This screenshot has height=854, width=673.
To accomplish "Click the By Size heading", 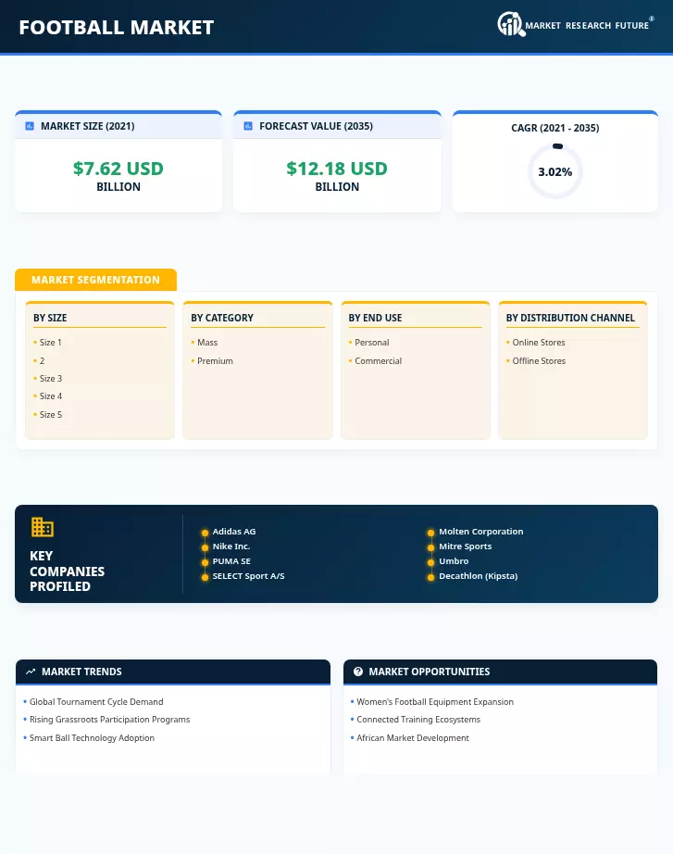I will pyautogui.click(x=50, y=318).
